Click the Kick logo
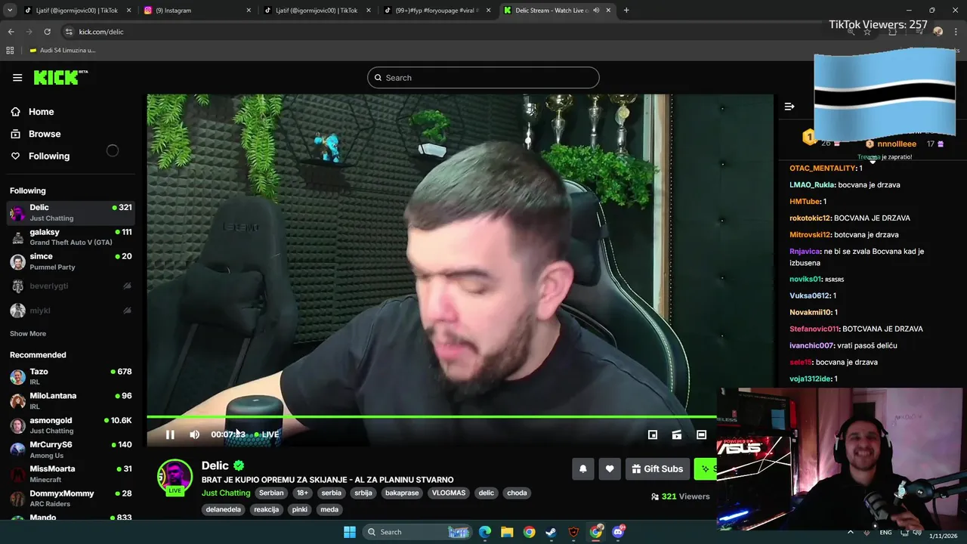Image resolution: width=967 pixels, height=544 pixels. coord(60,77)
